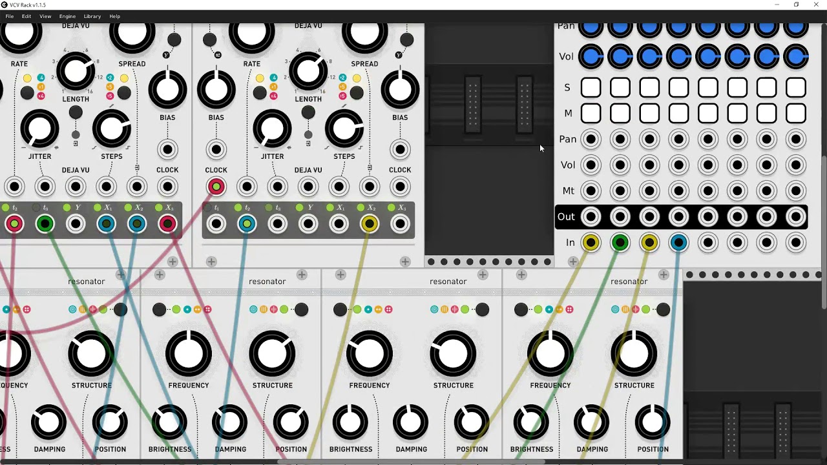Click the yellow In jack of mixer channel 3
This screenshot has height=465, width=827.
(649, 242)
